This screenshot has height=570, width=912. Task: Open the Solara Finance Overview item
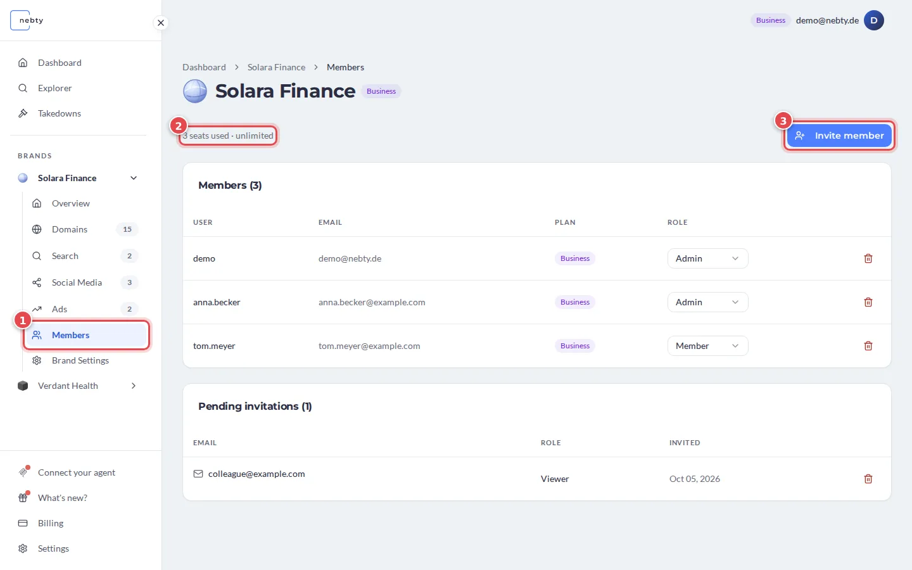click(x=85, y=203)
